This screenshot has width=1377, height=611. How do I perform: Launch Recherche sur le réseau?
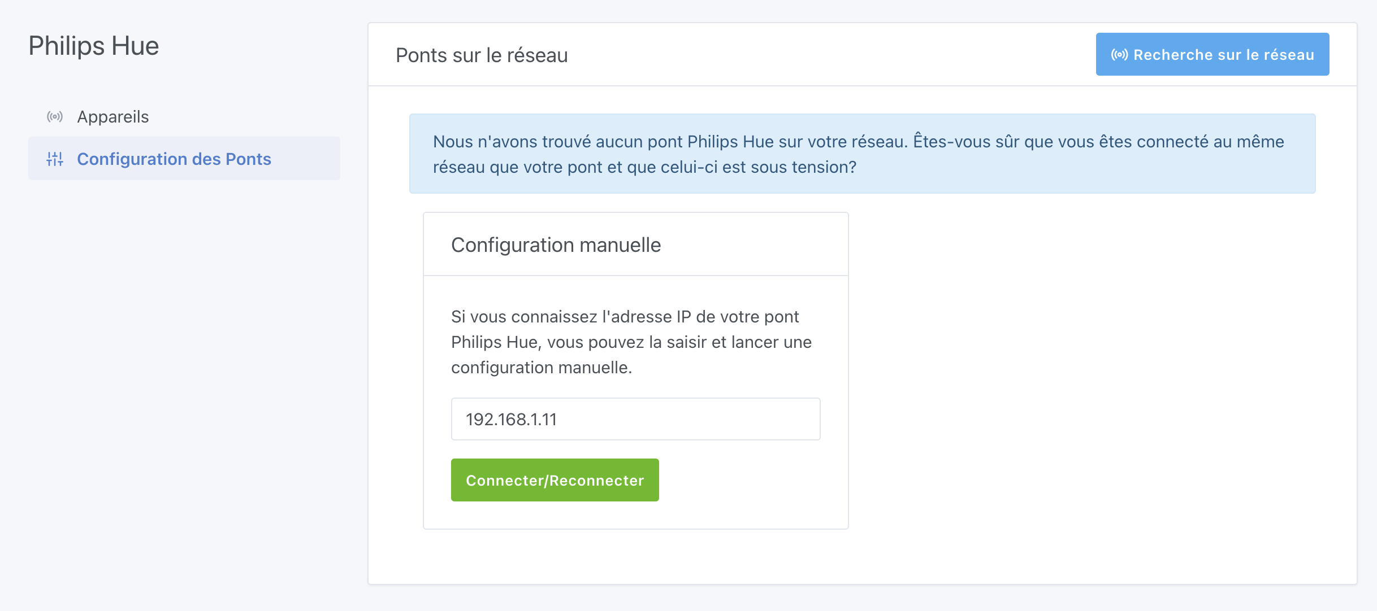click(x=1212, y=54)
